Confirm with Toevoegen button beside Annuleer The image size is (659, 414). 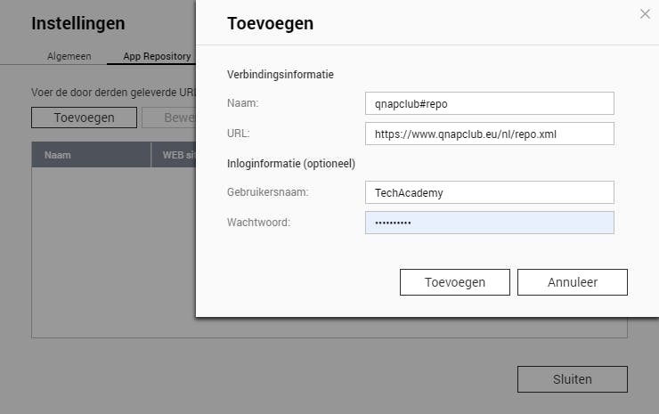pyautogui.click(x=454, y=282)
